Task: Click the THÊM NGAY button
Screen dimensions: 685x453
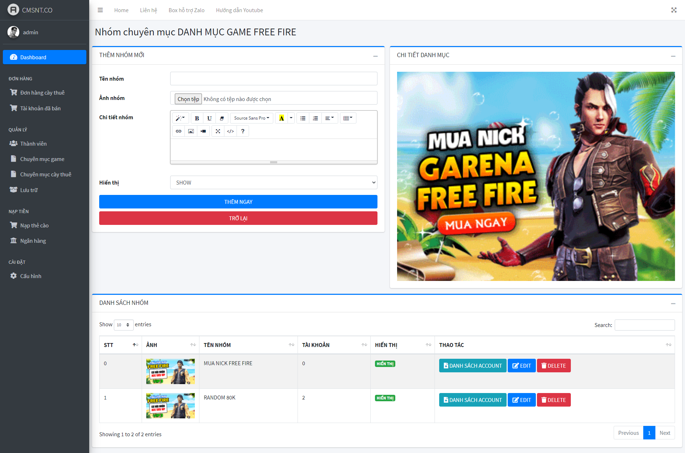Action: [238, 202]
